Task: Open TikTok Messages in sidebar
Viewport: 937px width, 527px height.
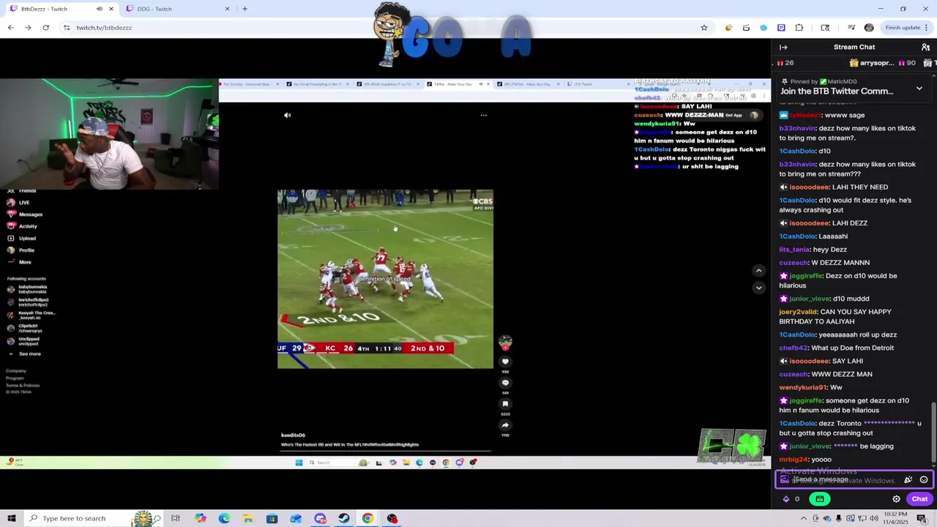Action: [25, 214]
